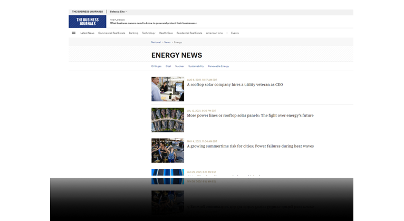The width and height of the screenshot is (404, 221).
Task: Open the Health Care section
Action: pos(166,33)
